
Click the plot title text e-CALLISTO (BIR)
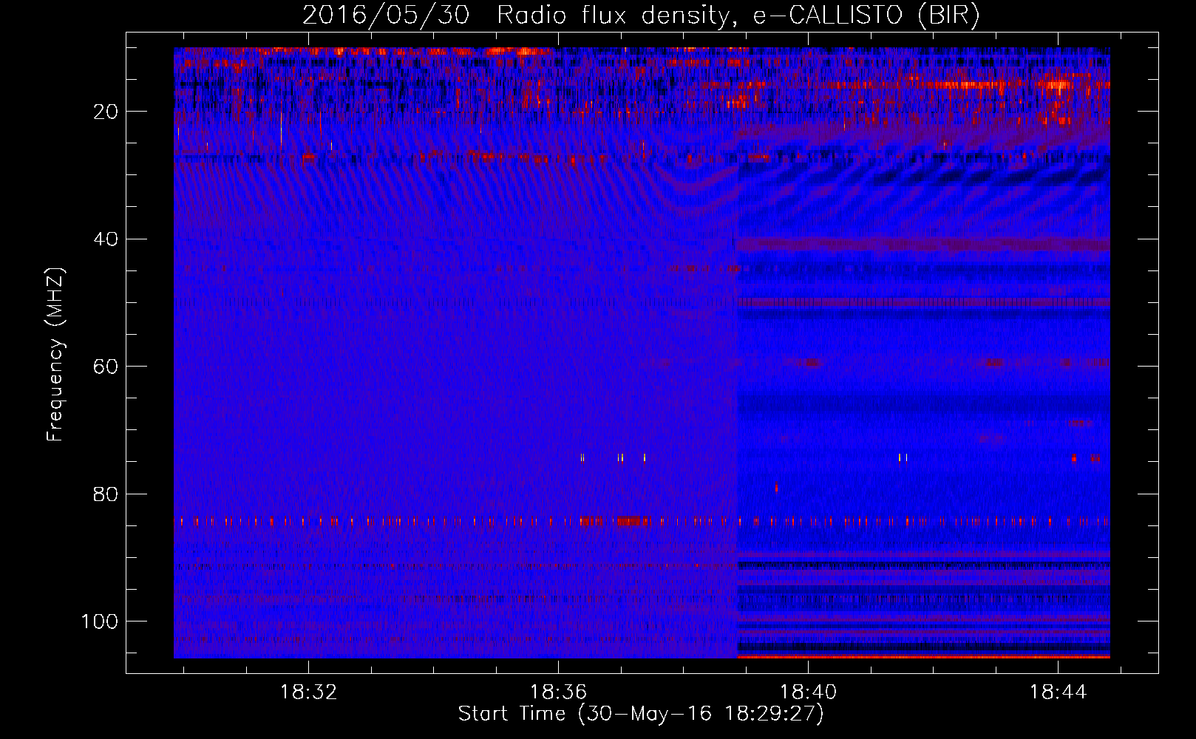point(866,15)
